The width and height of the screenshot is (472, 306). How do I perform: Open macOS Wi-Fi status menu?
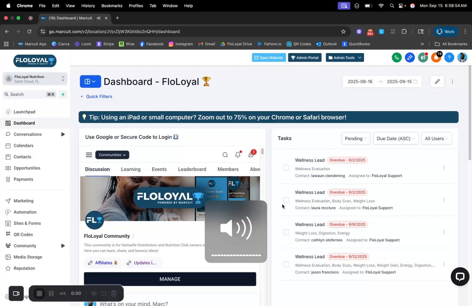tap(381, 6)
